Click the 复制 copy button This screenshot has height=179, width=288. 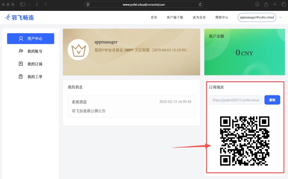click(272, 100)
